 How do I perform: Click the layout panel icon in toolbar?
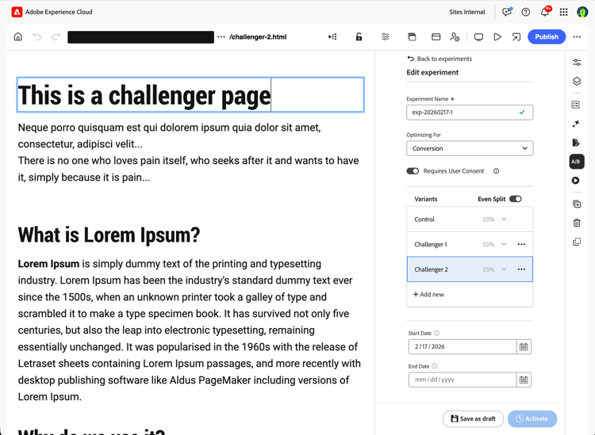pyautogui.click(x=436, y=36)
